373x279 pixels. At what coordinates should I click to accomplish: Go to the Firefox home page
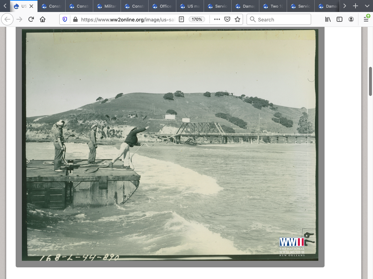[43, 20]
